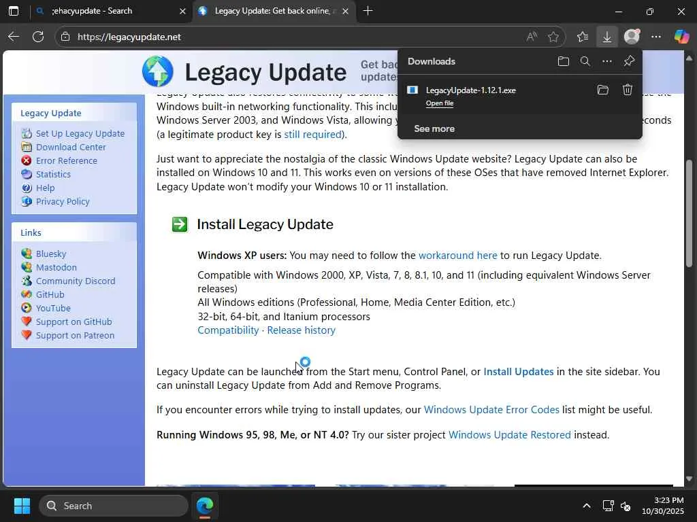Image resolution: width=697 pixels, height=522 pixels.
Task: Delete the LegacyUpdate-1.12.1.exe download
Action: tap(627, 90)
